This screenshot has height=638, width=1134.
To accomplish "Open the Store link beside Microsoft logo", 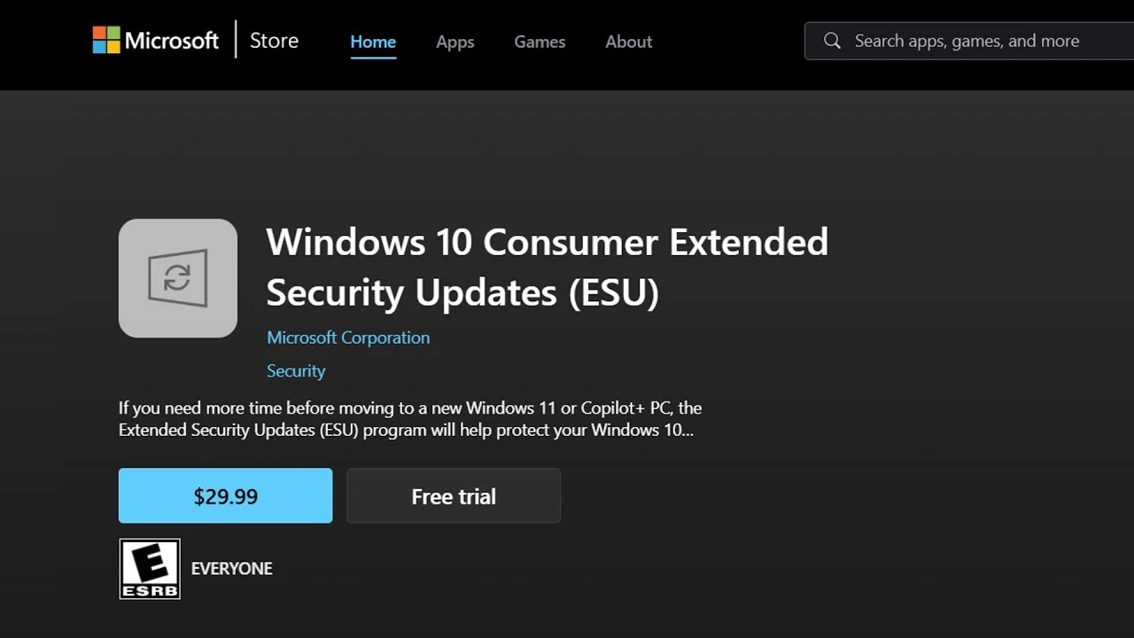I will point(274,41).
